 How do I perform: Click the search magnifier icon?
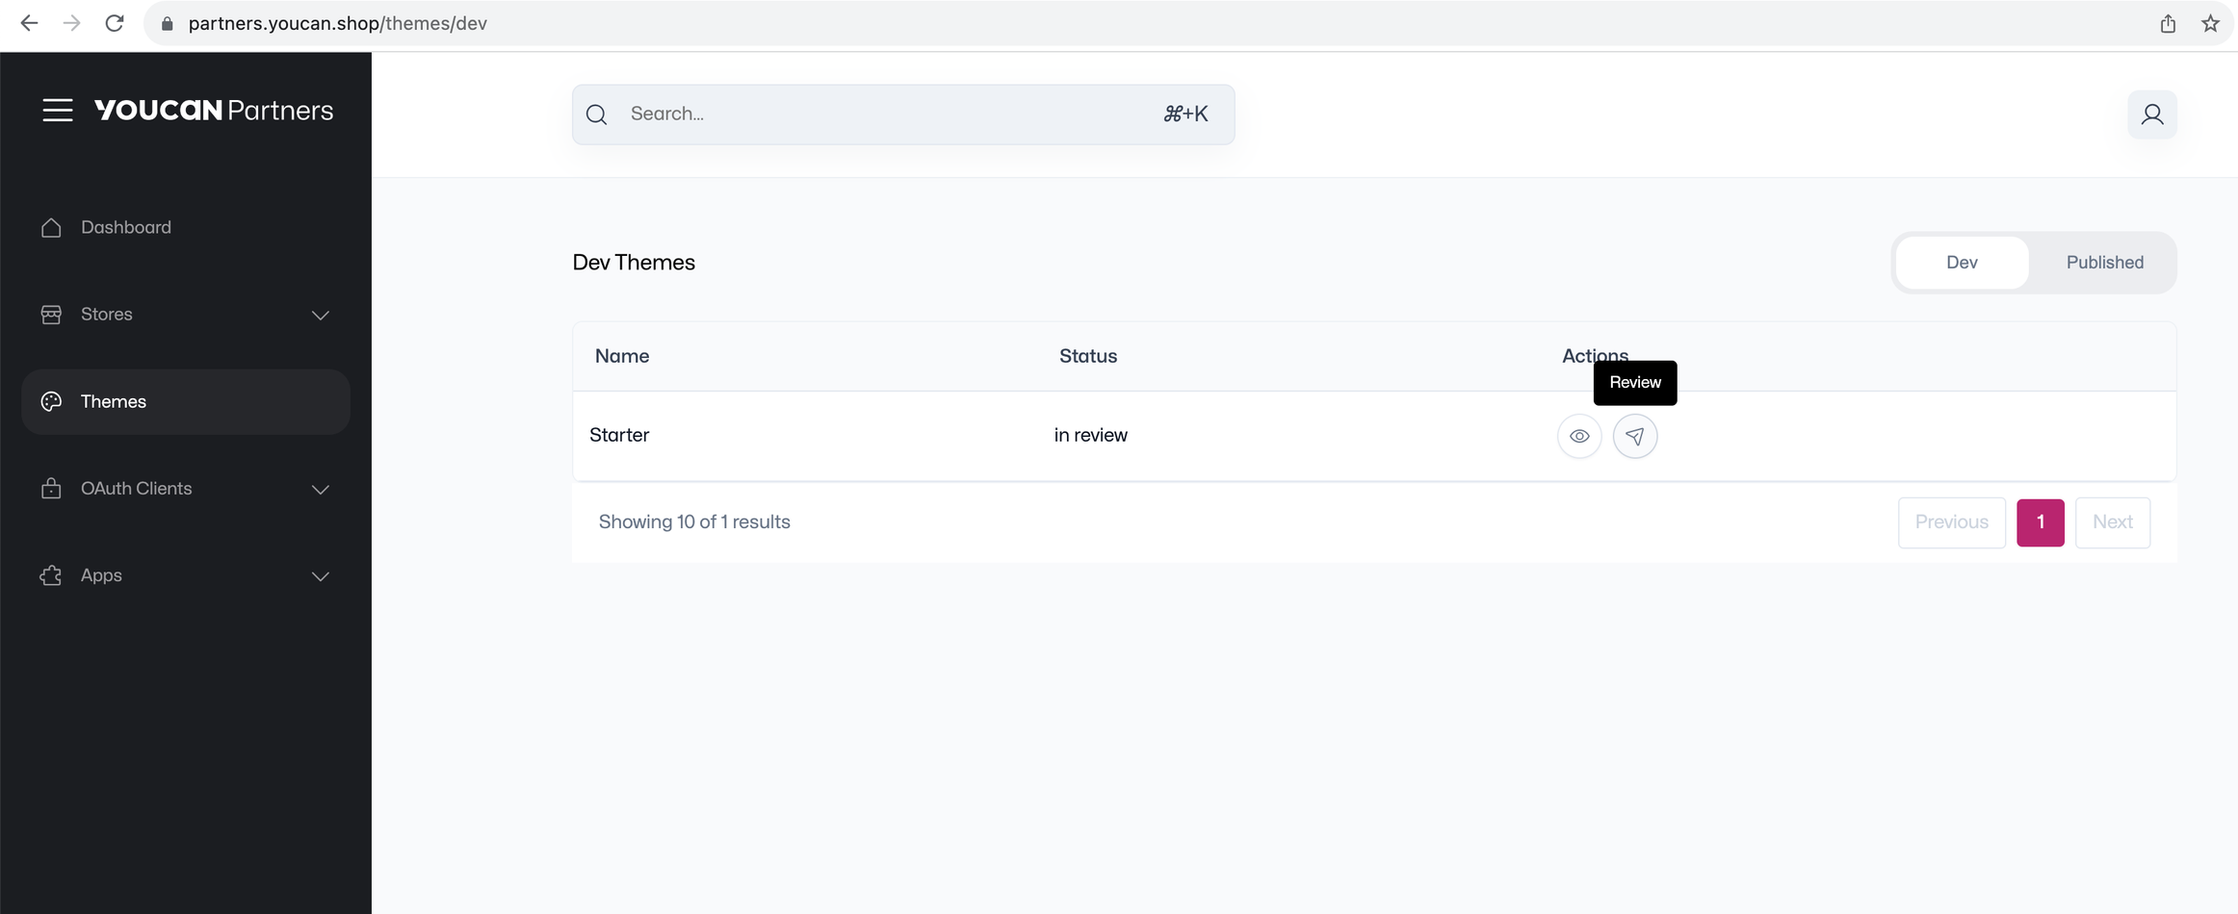point(595,114)
